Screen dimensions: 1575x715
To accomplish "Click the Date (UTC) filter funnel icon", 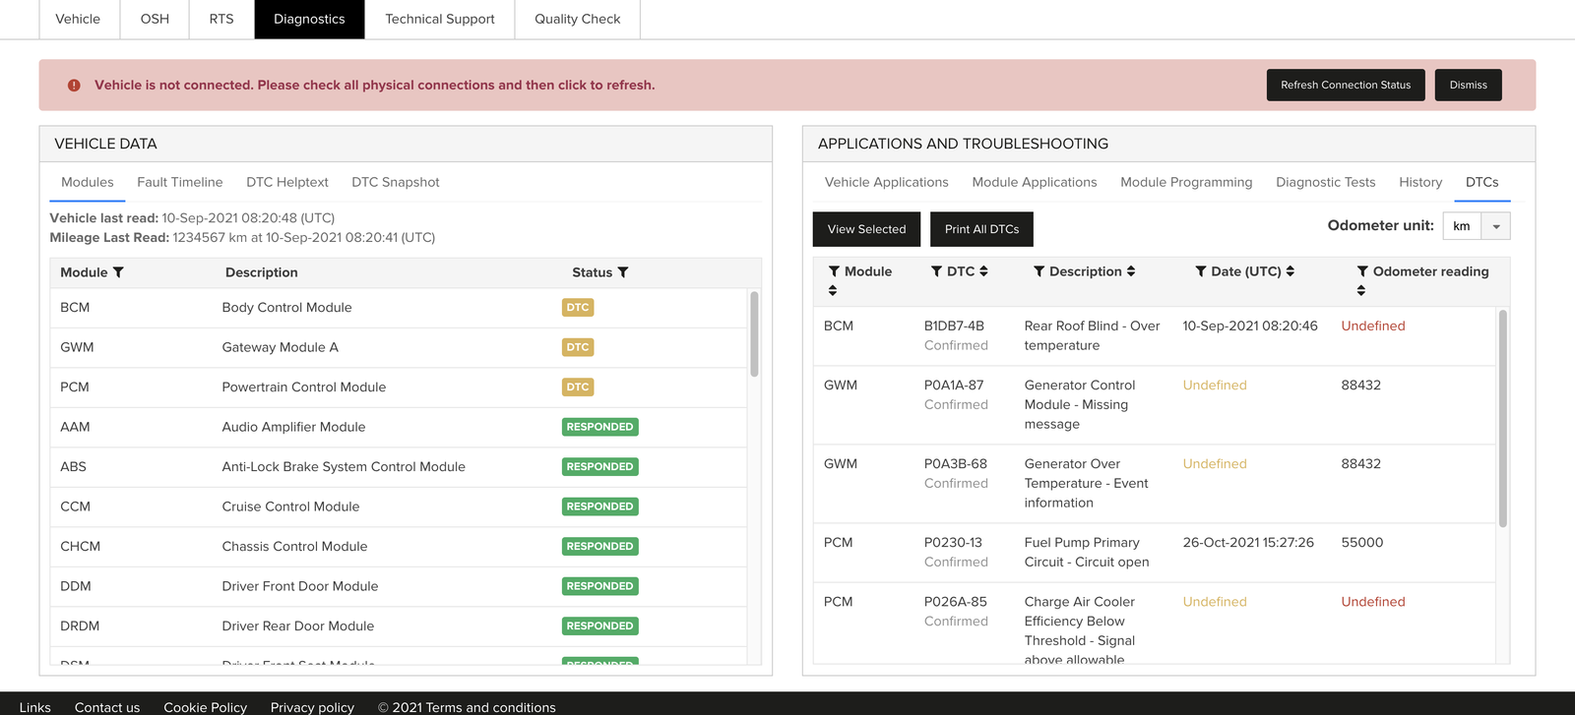I will (x=1201, y=271).
